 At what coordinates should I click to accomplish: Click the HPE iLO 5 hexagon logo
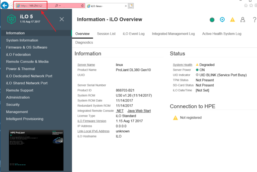(11, 19)
